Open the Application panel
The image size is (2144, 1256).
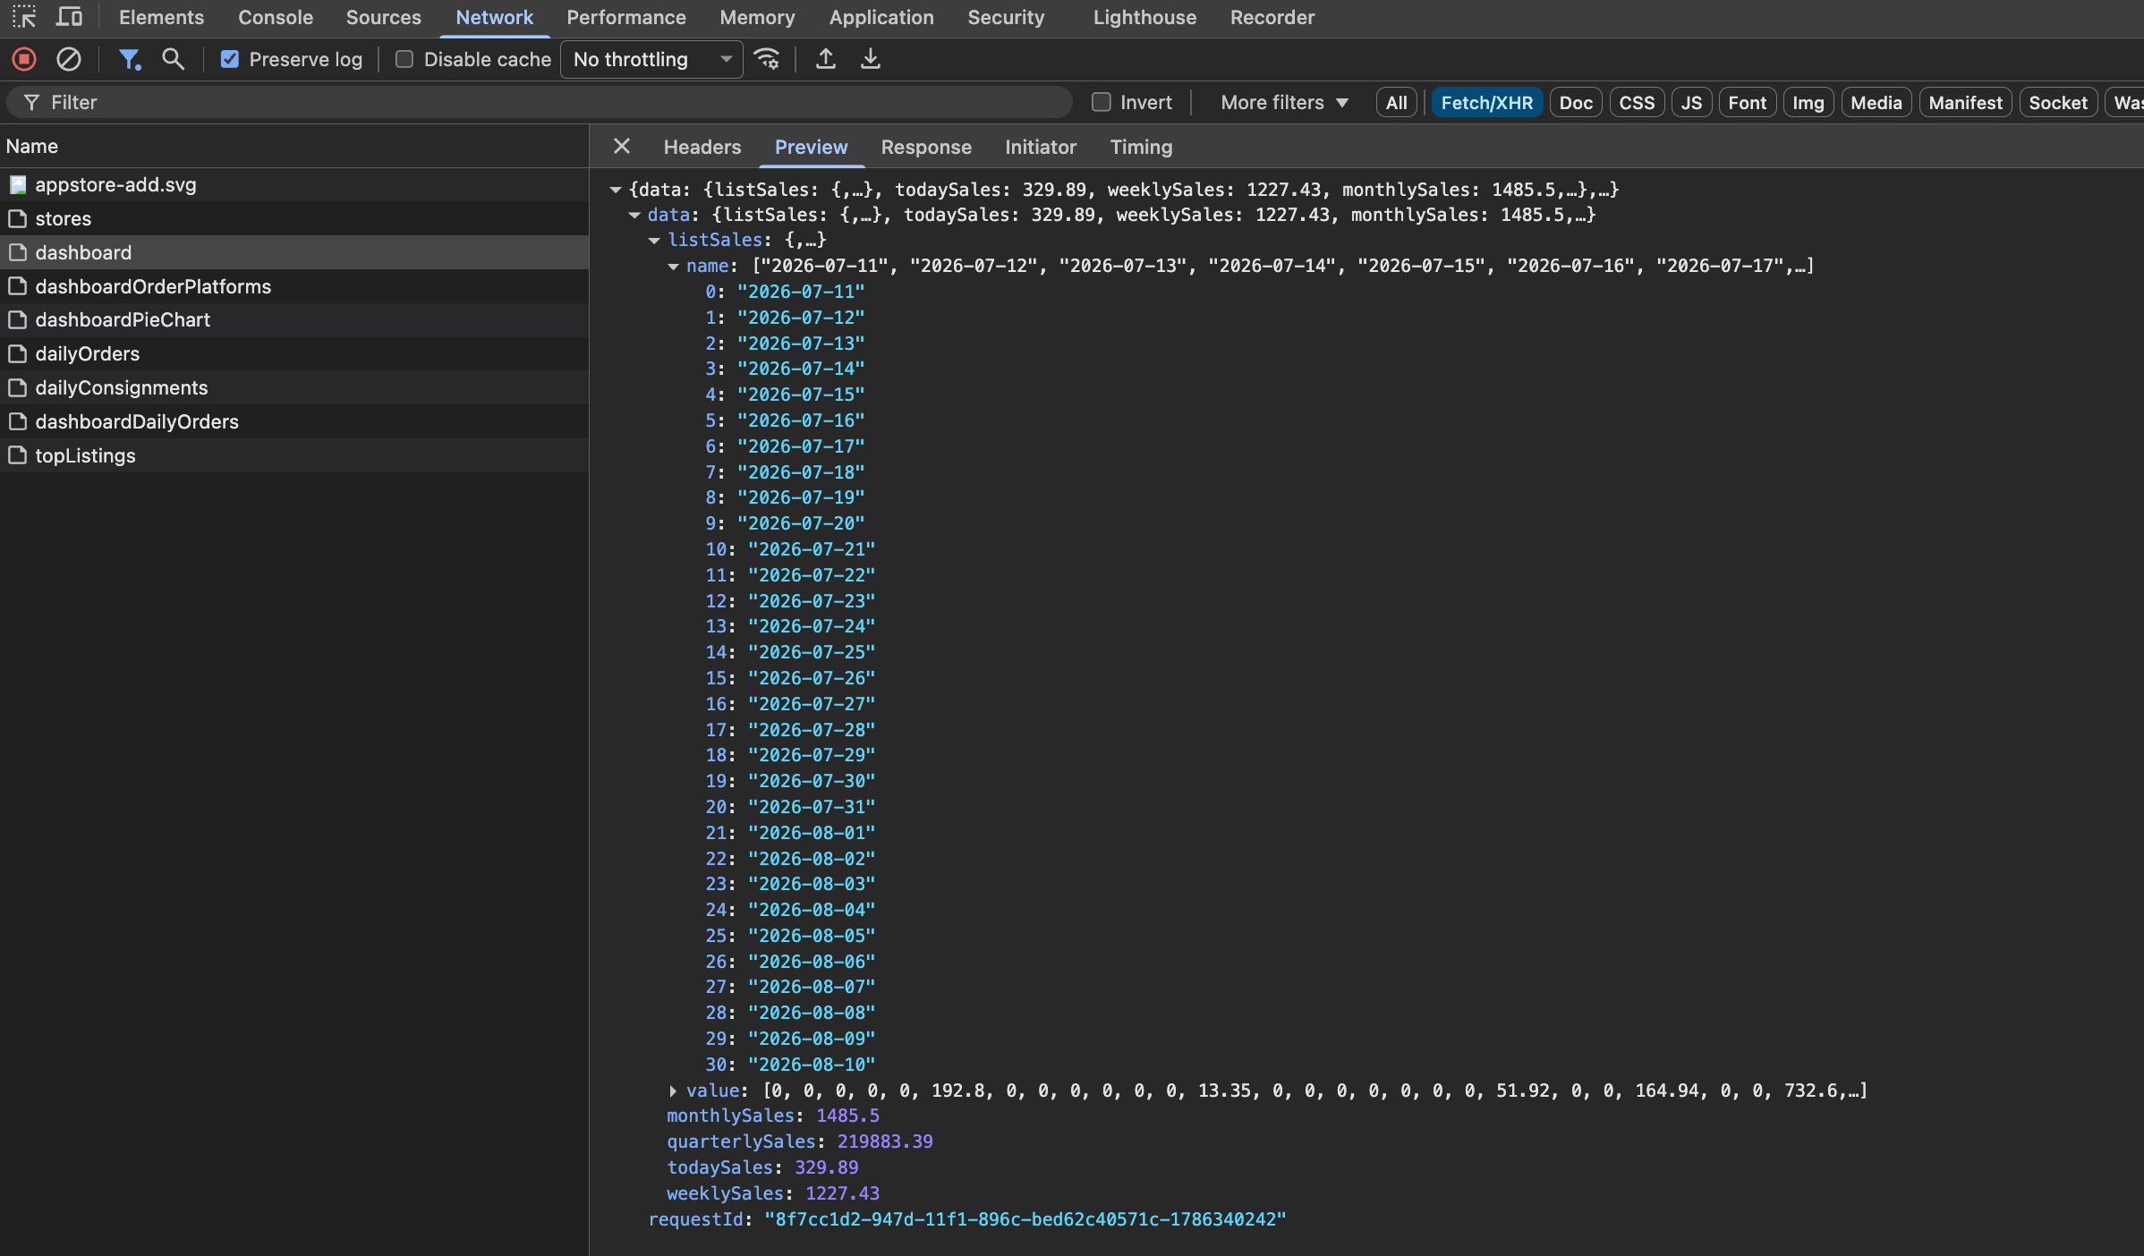(x=881, y=17)
